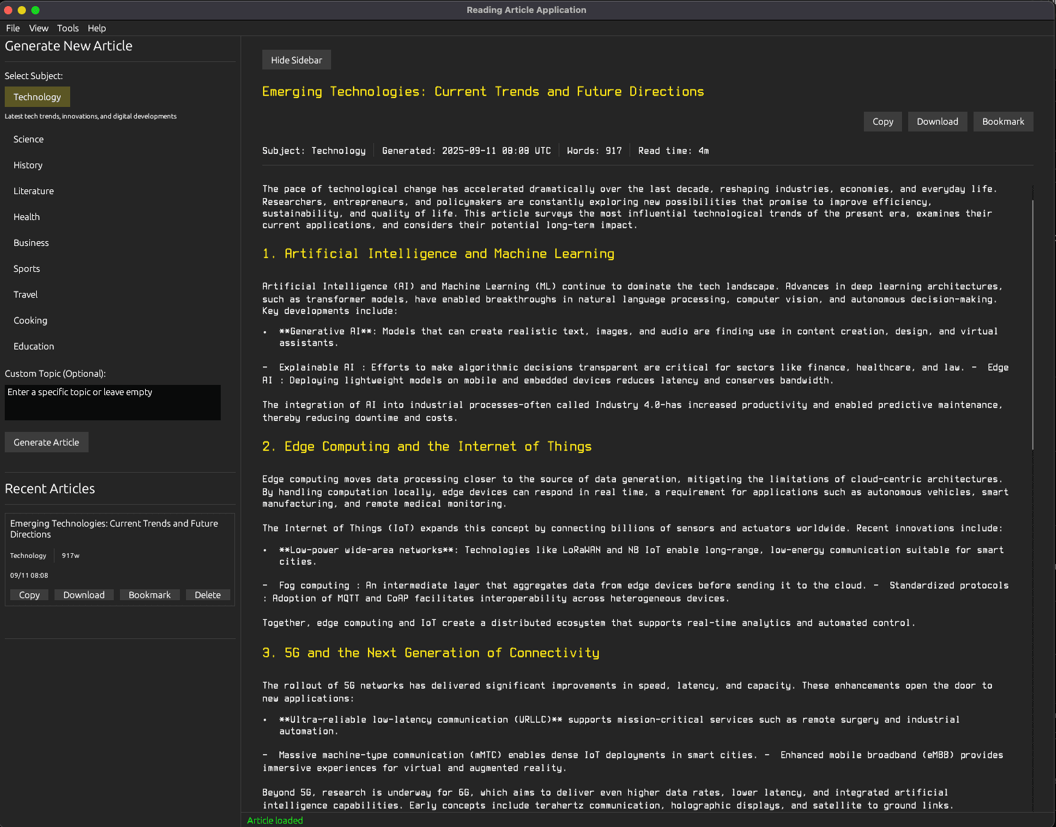Hide the sidebar

pos(296,59)
